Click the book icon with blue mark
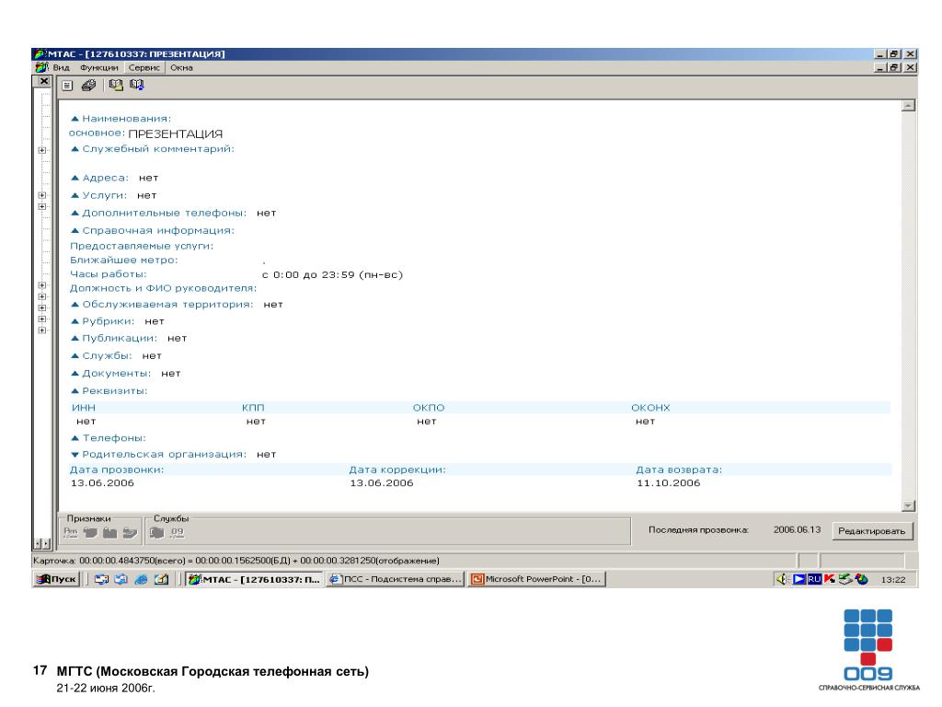The image size is (942, 707). coord(137,86)
